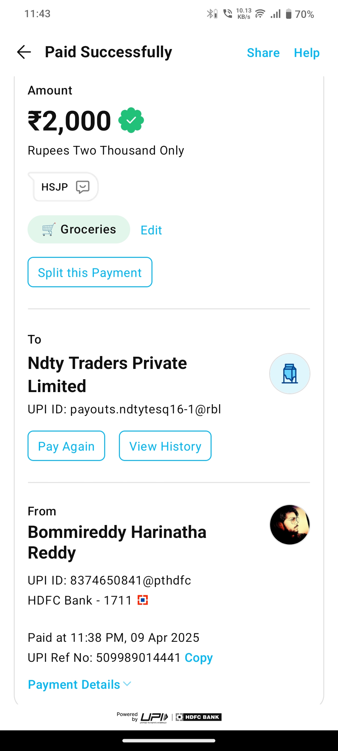The height and width of the screenshot is (751, 338).
Task: Tap the green verified checkmark badge
Action: 131,120
